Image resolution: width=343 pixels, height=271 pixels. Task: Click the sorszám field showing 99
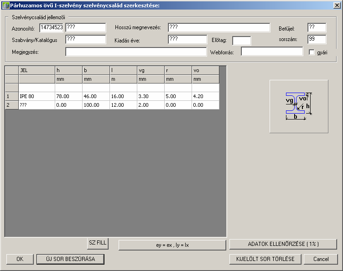[x=317, y=39]
